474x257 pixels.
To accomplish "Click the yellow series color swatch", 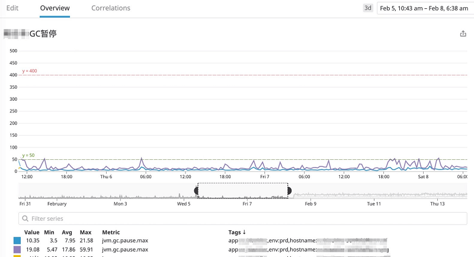I will (x=17, y=256).
